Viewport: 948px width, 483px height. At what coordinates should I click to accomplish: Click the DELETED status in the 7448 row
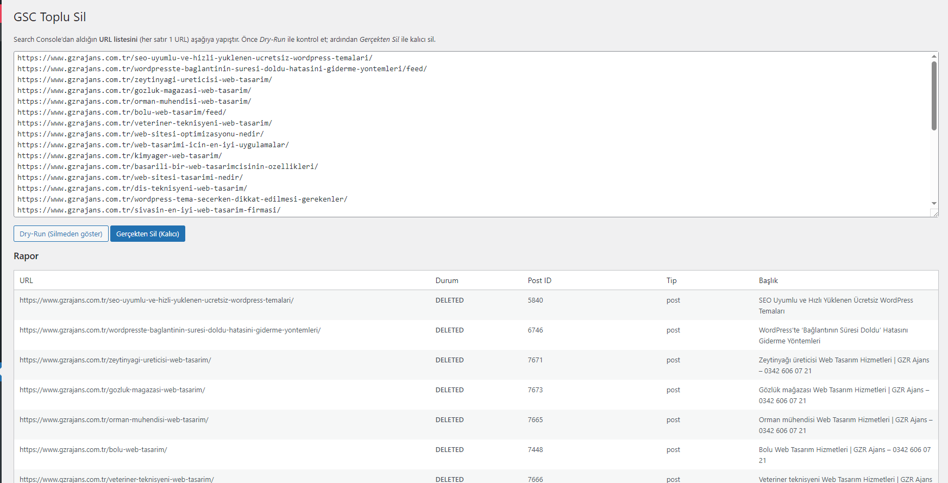pyautogui.click(x=450, y=449)
